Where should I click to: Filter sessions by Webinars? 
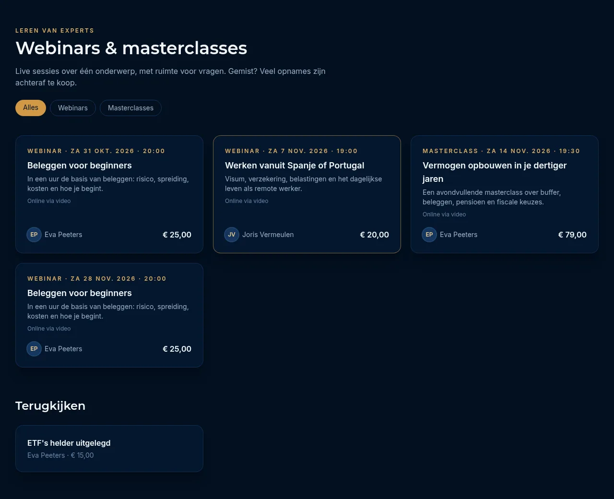click(x=73, y=108)
